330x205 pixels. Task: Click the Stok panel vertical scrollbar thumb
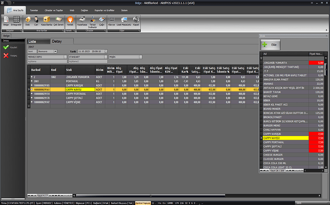(326, 69)
